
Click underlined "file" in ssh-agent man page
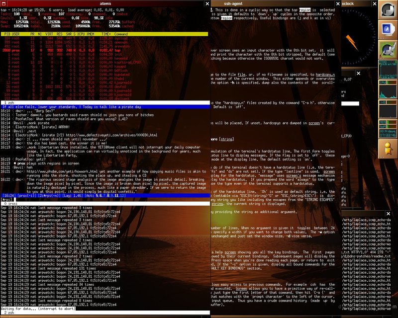point(241,75)
